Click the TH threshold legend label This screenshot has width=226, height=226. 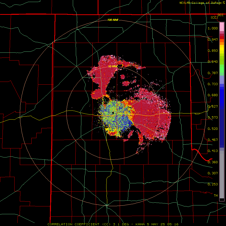click(x=216, y=196)
